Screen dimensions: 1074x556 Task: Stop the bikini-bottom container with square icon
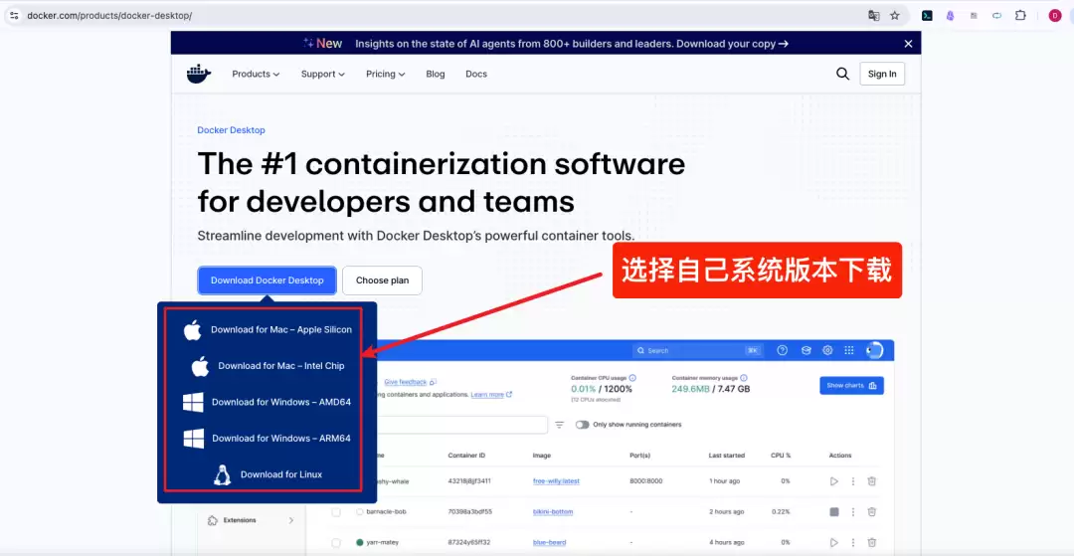pos(834,511)
